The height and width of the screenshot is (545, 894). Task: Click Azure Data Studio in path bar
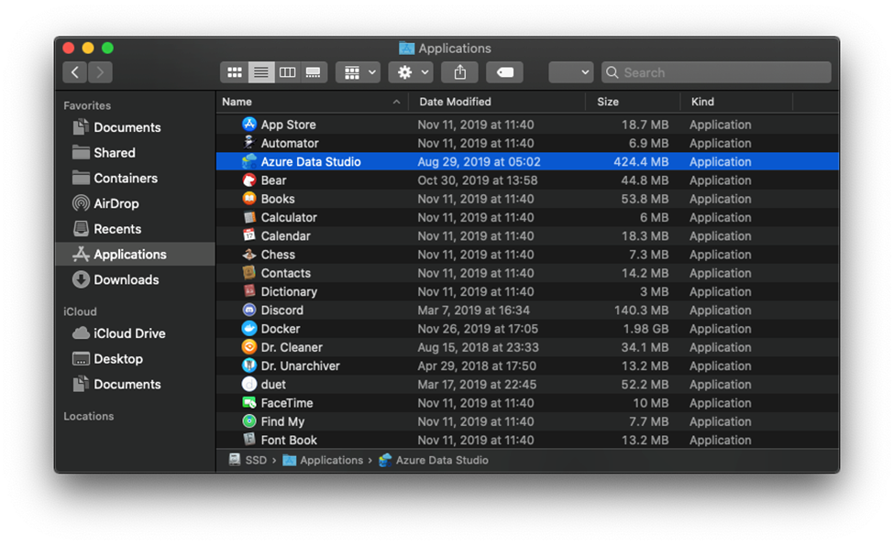click(434, 460)
